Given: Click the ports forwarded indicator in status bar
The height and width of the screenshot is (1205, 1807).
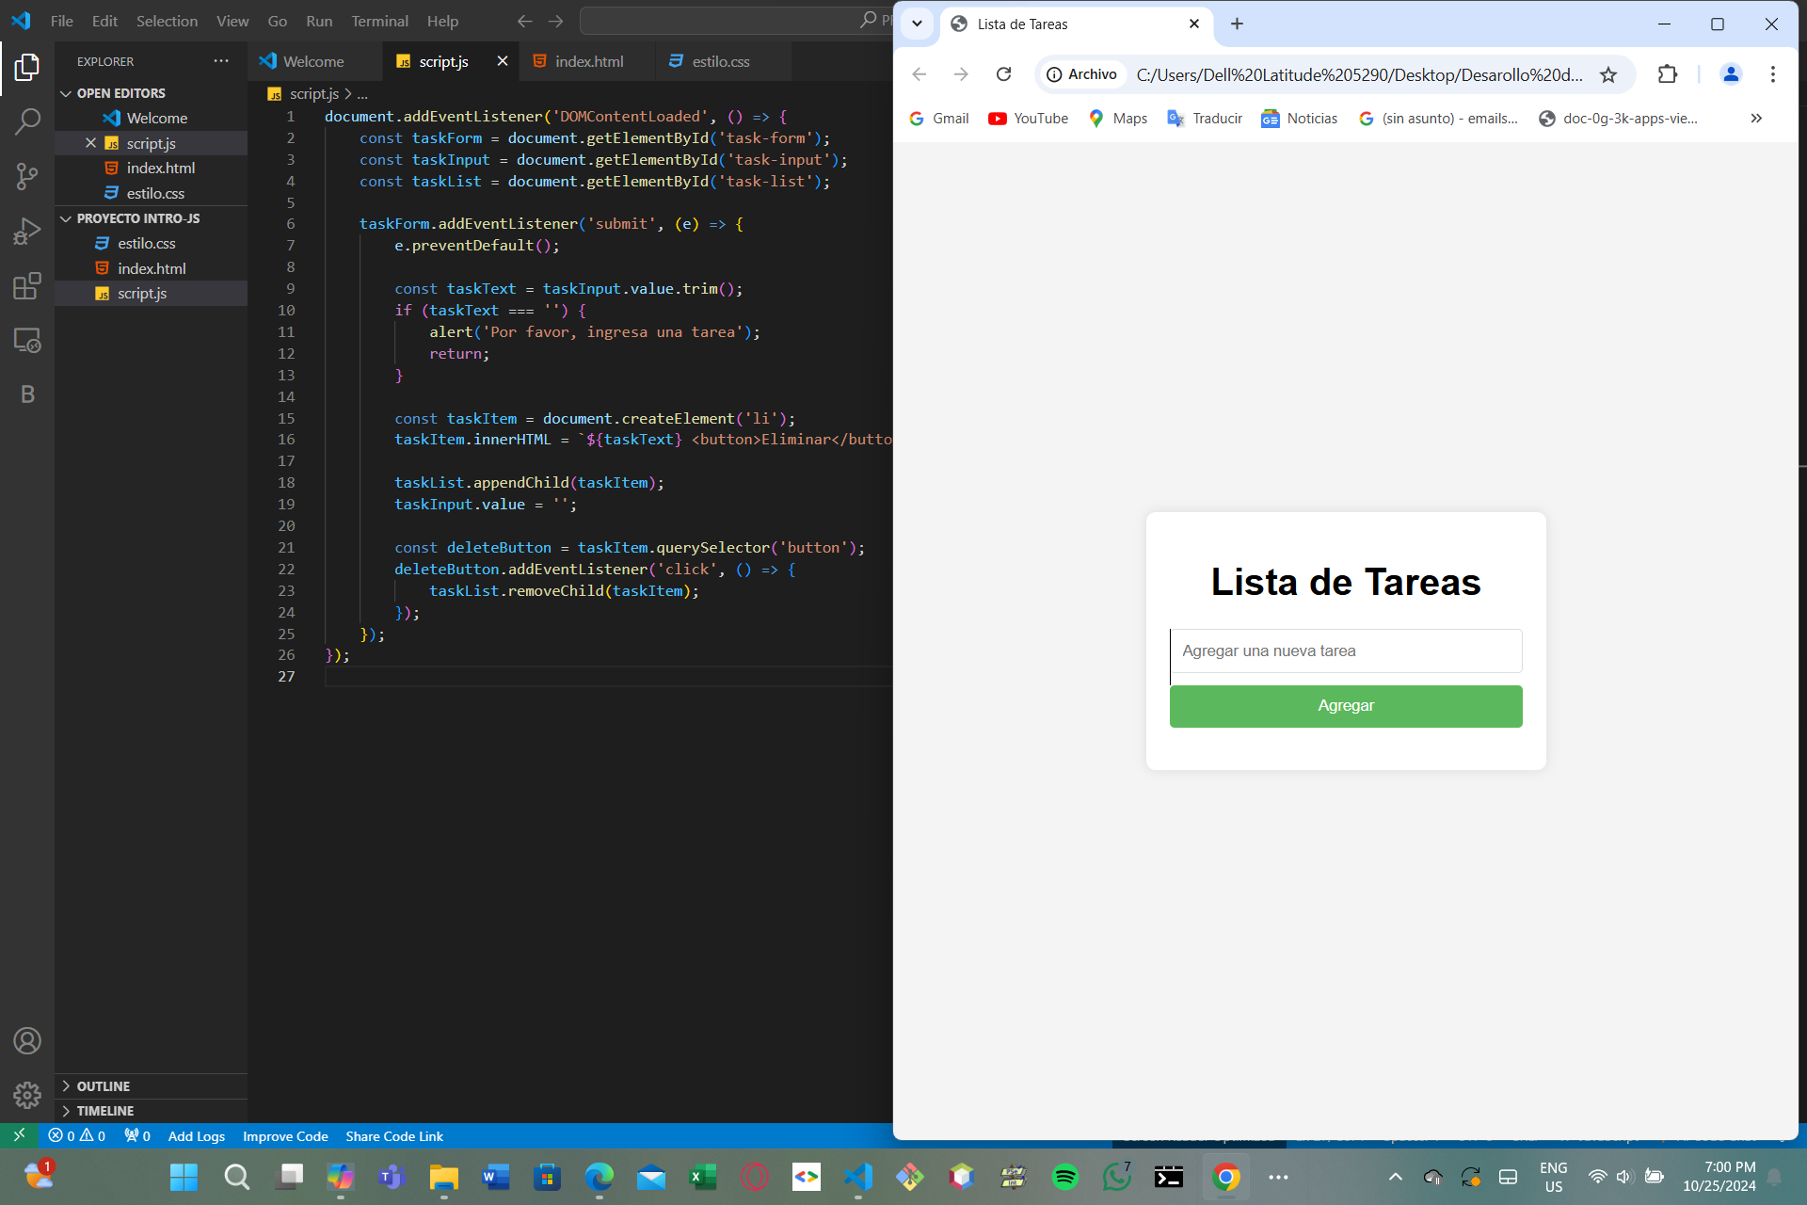Looking at the screenshot, I should pos(137,1135).
